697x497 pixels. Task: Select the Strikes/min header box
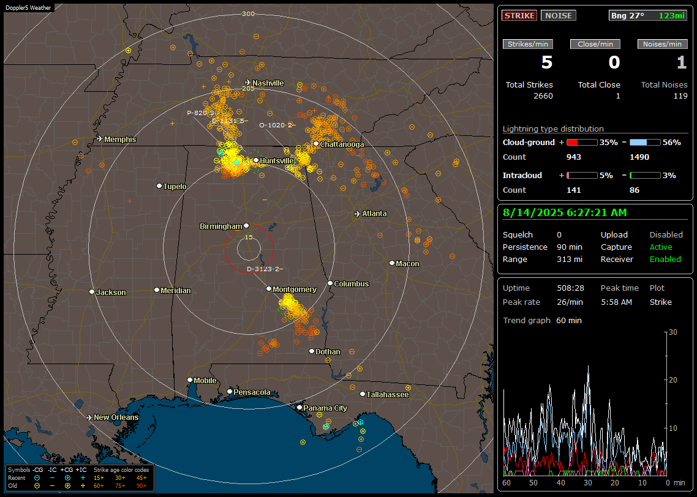tap(527, 44)
